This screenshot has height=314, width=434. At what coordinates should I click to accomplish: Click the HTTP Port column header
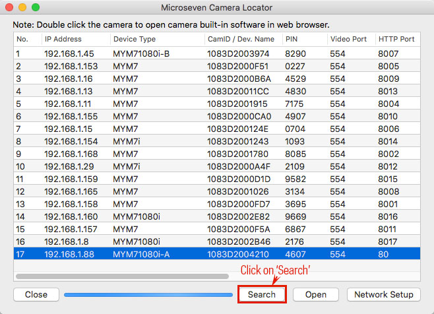(398, 39)
